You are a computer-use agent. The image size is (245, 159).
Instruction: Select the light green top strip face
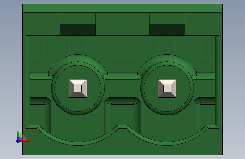point(123,8)
